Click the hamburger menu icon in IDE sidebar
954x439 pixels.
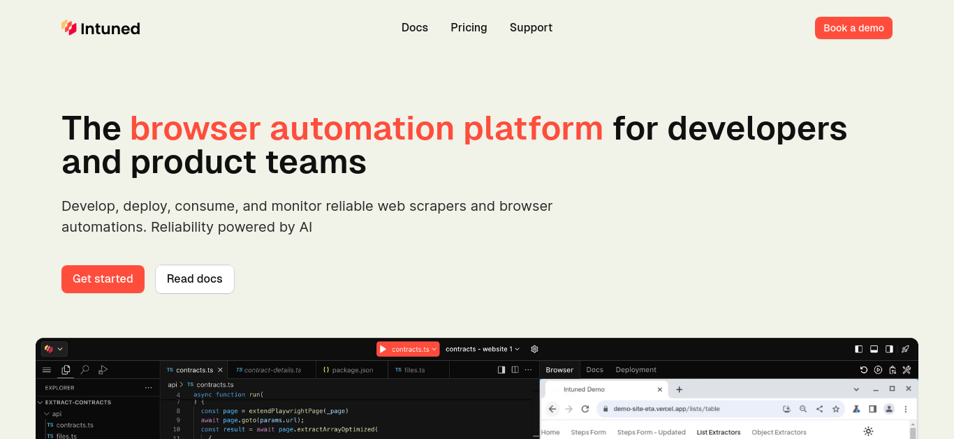click(47, 370)
